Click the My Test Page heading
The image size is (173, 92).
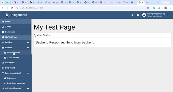click(x=54, y=27)
